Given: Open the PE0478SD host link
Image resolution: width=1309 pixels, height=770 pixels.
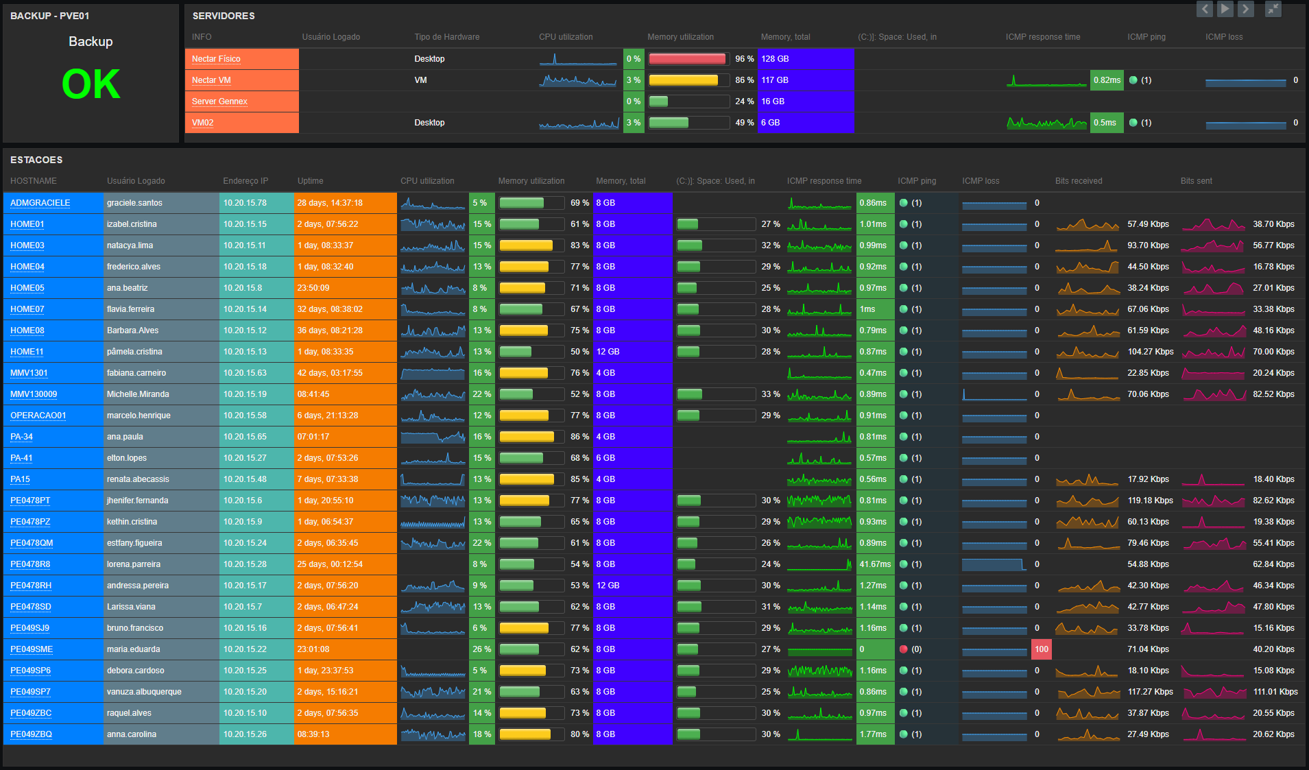Looking at the screenshot, I should pos(30,607).
